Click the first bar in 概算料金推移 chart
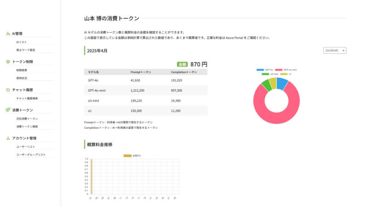Screen dimensions: 369x207 (91, 177)
